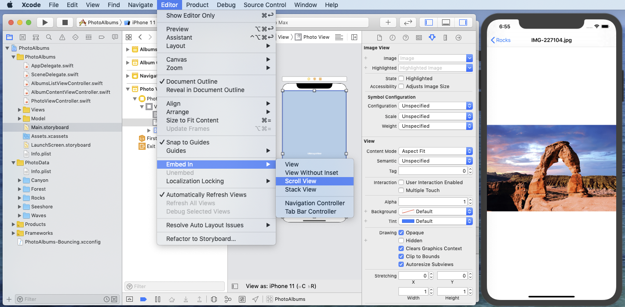Check the Hidden checkbox
The image size is (625, 307).
pos(401,240)
